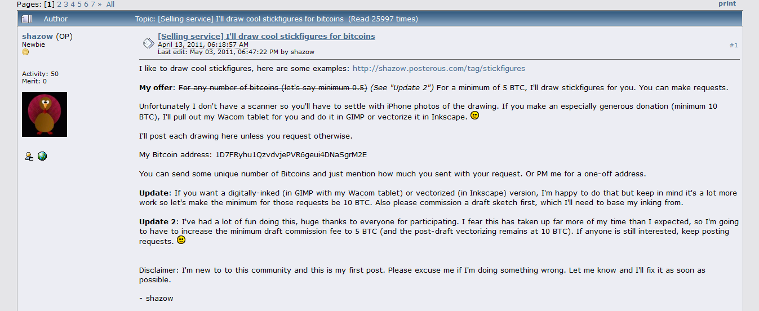759x311 pixels.
Task: Open page 4 of the thread
Action: point(73,4)
